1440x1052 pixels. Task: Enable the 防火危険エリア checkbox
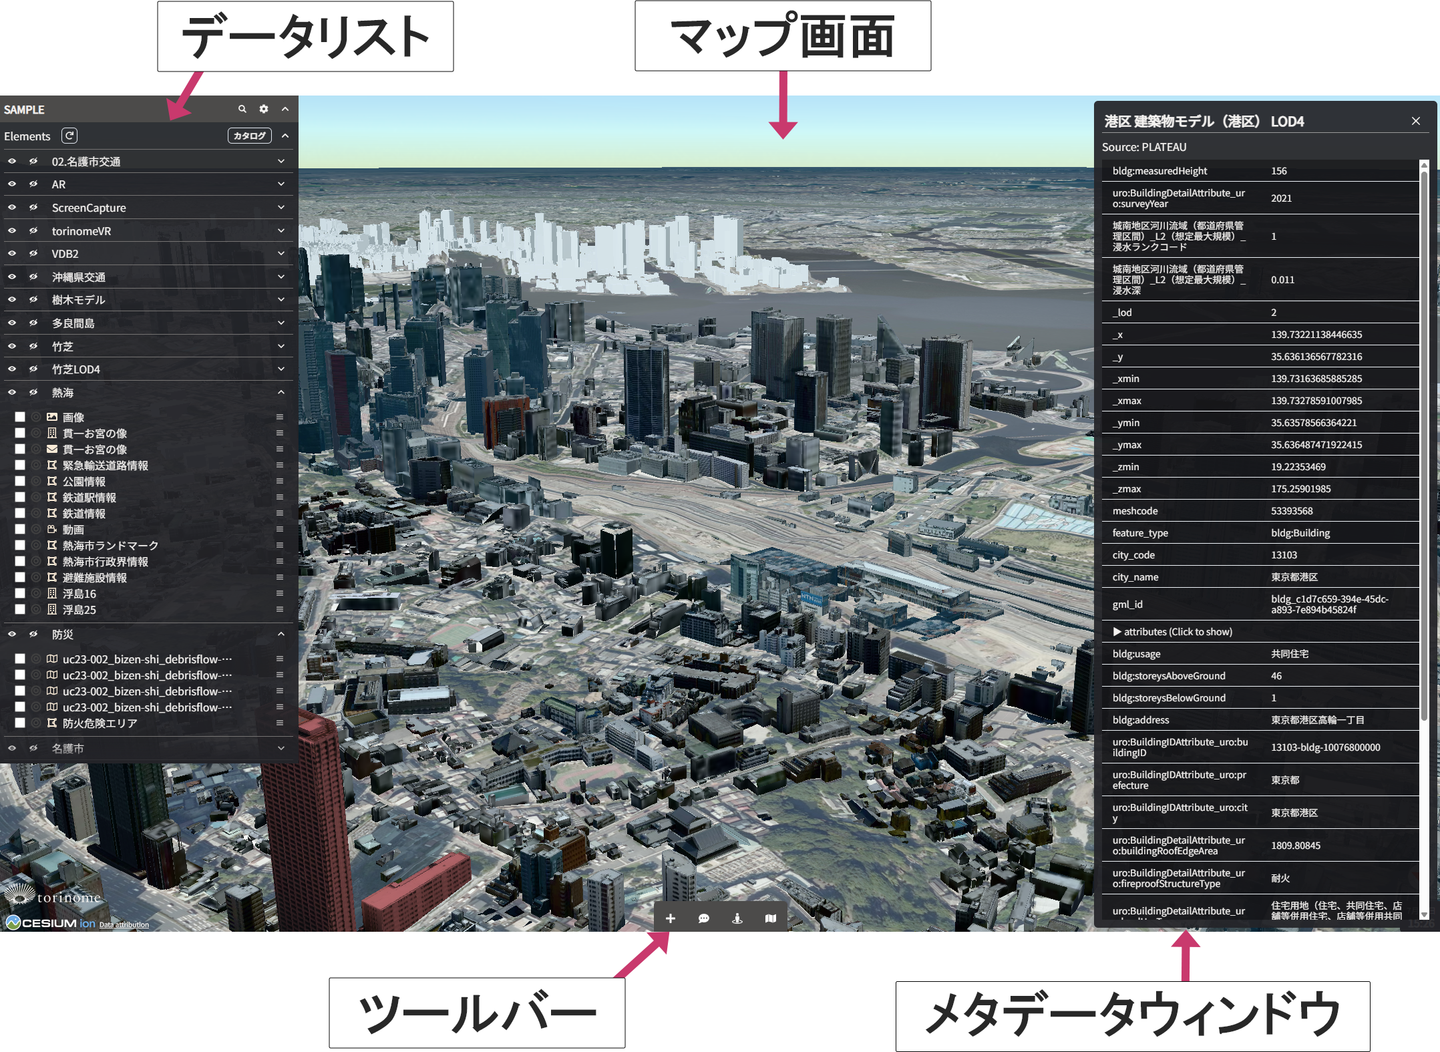click(19, 723)
